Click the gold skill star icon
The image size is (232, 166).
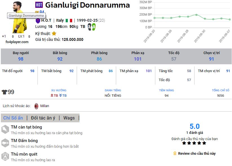tap(54, 33)
